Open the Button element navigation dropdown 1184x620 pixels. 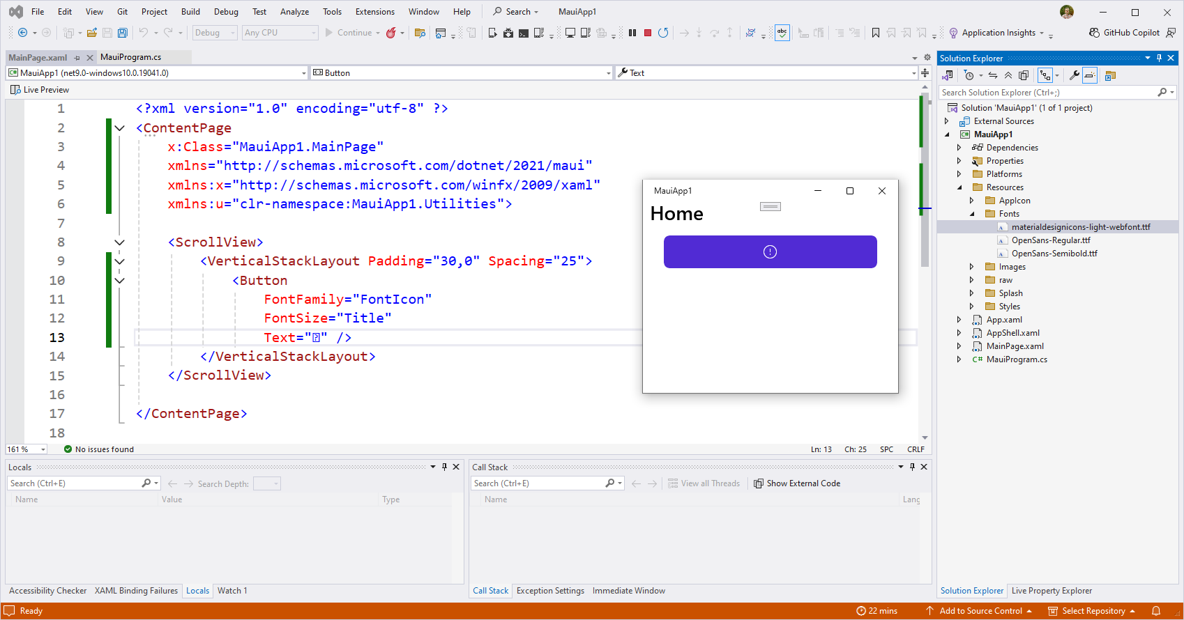click(461, 72)
